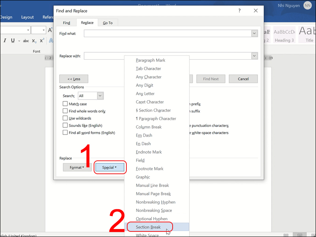
Task: Apply strikethrough formatting
Action: pos(26,41)
